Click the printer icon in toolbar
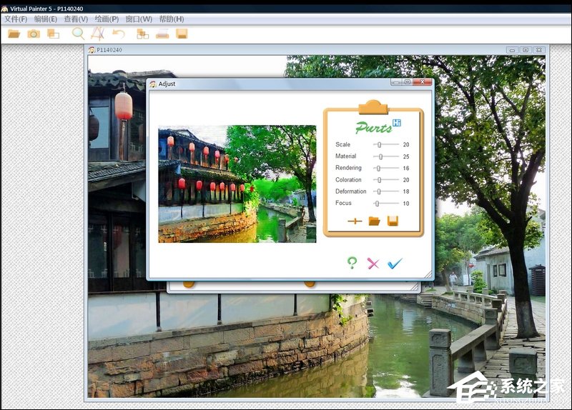 coord(162,34)
